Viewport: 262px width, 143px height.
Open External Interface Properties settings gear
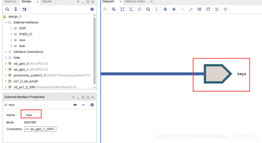[92, 105]
